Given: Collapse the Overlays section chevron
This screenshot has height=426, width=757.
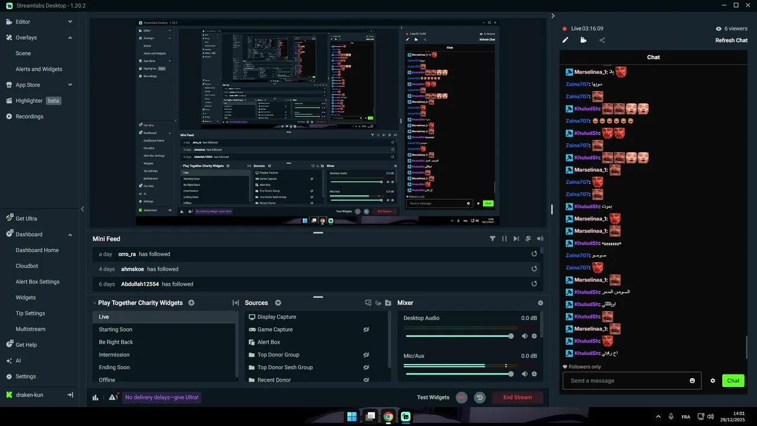Looking at the screenshot, I should pos(70,38).
